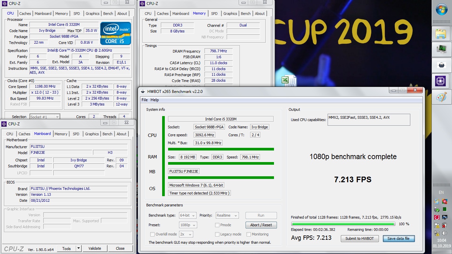Expand the Tools button dropdown arrow

tap(78, 248)
